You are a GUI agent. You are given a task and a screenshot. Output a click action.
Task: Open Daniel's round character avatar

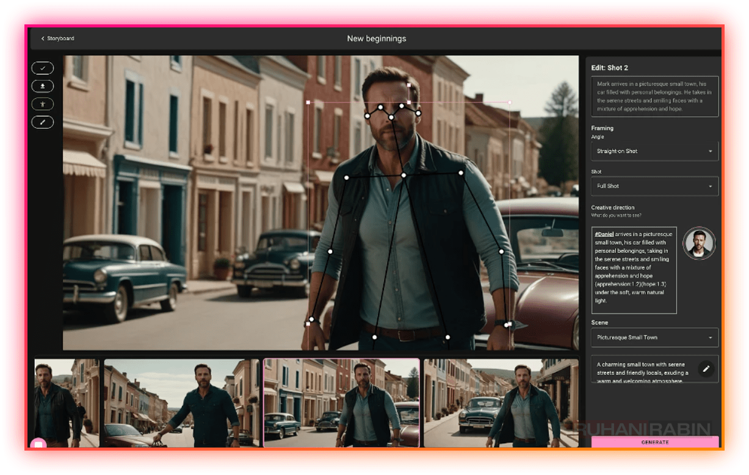(698, 243)
